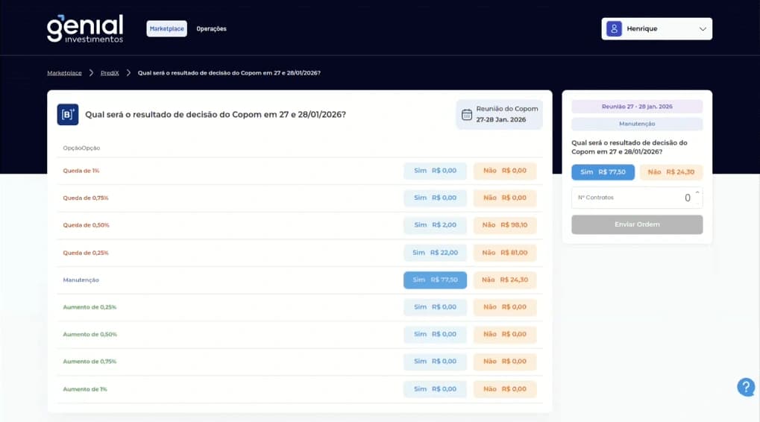Switch to the Marketplace tab
This screenshot has height=422, width=760.
point(167,28)
